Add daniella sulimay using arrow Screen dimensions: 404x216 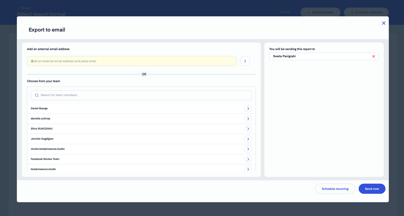[x=248, y=119]
